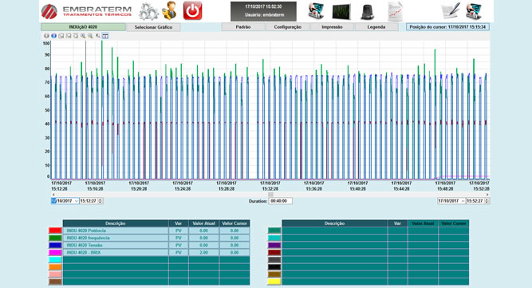
Task: Open the start date dropdown arrow
Action: coord(76,201)
